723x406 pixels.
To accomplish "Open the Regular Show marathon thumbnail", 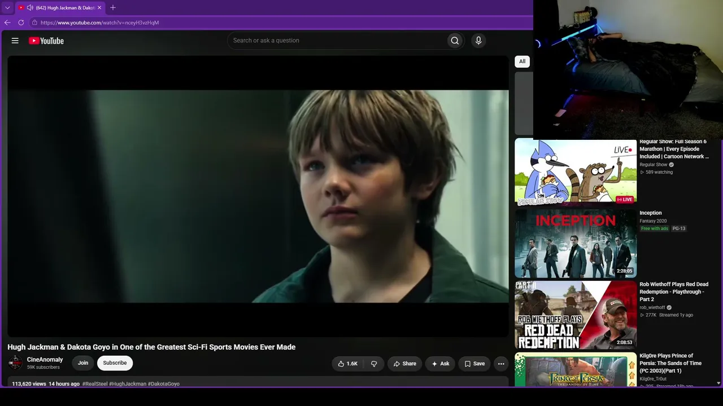I will pyautogui.click(x=576, y=173).
